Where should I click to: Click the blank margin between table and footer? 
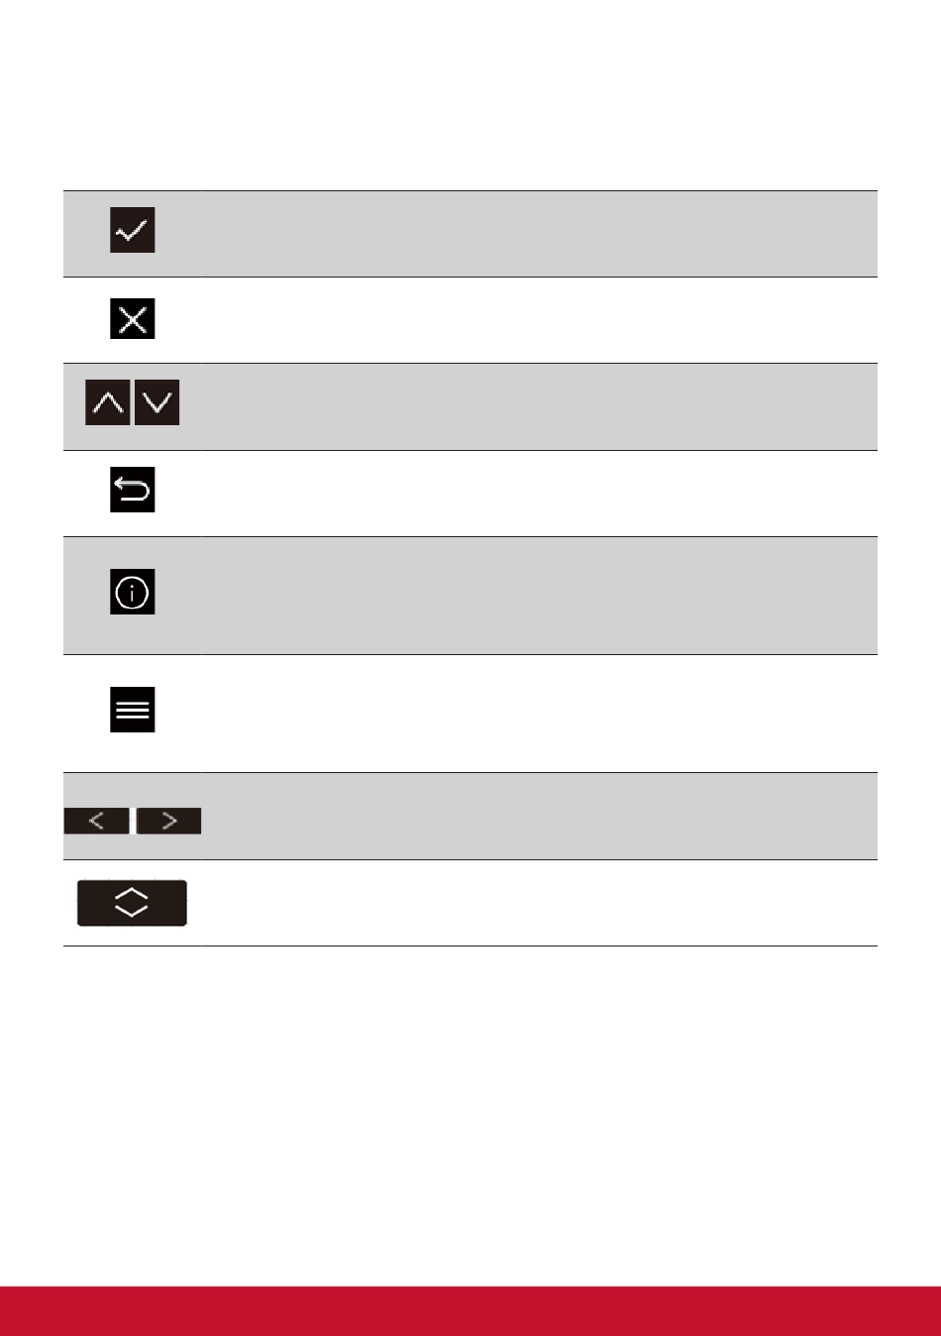click(x=470, y=1116)
